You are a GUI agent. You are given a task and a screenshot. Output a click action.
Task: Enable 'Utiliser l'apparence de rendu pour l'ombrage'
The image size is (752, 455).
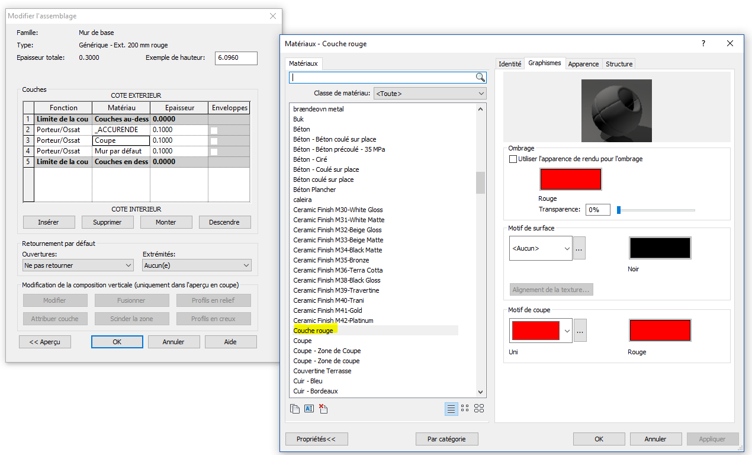pos(513,159)
